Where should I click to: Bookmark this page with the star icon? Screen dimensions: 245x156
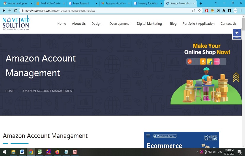199,11
